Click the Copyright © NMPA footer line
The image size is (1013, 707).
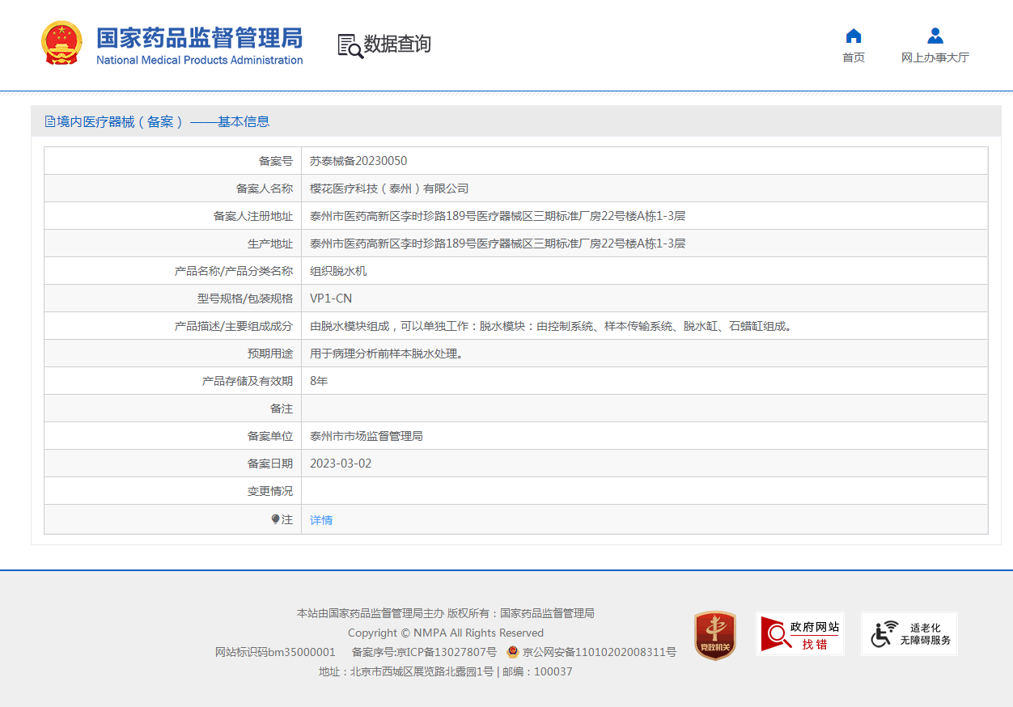coord(446,633)
